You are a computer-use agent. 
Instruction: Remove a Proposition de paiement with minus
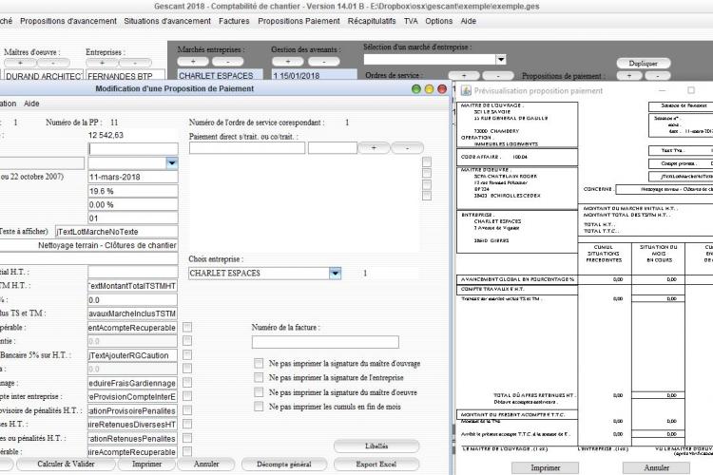(658, 75)
